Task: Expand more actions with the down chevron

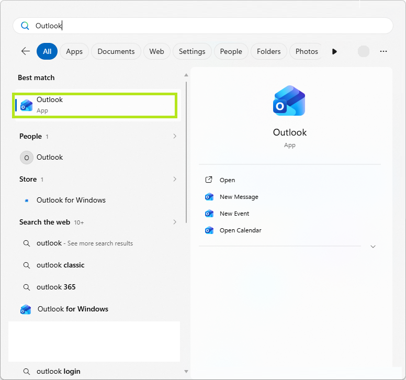Action: pyautogui.click(x=373, y=247)
